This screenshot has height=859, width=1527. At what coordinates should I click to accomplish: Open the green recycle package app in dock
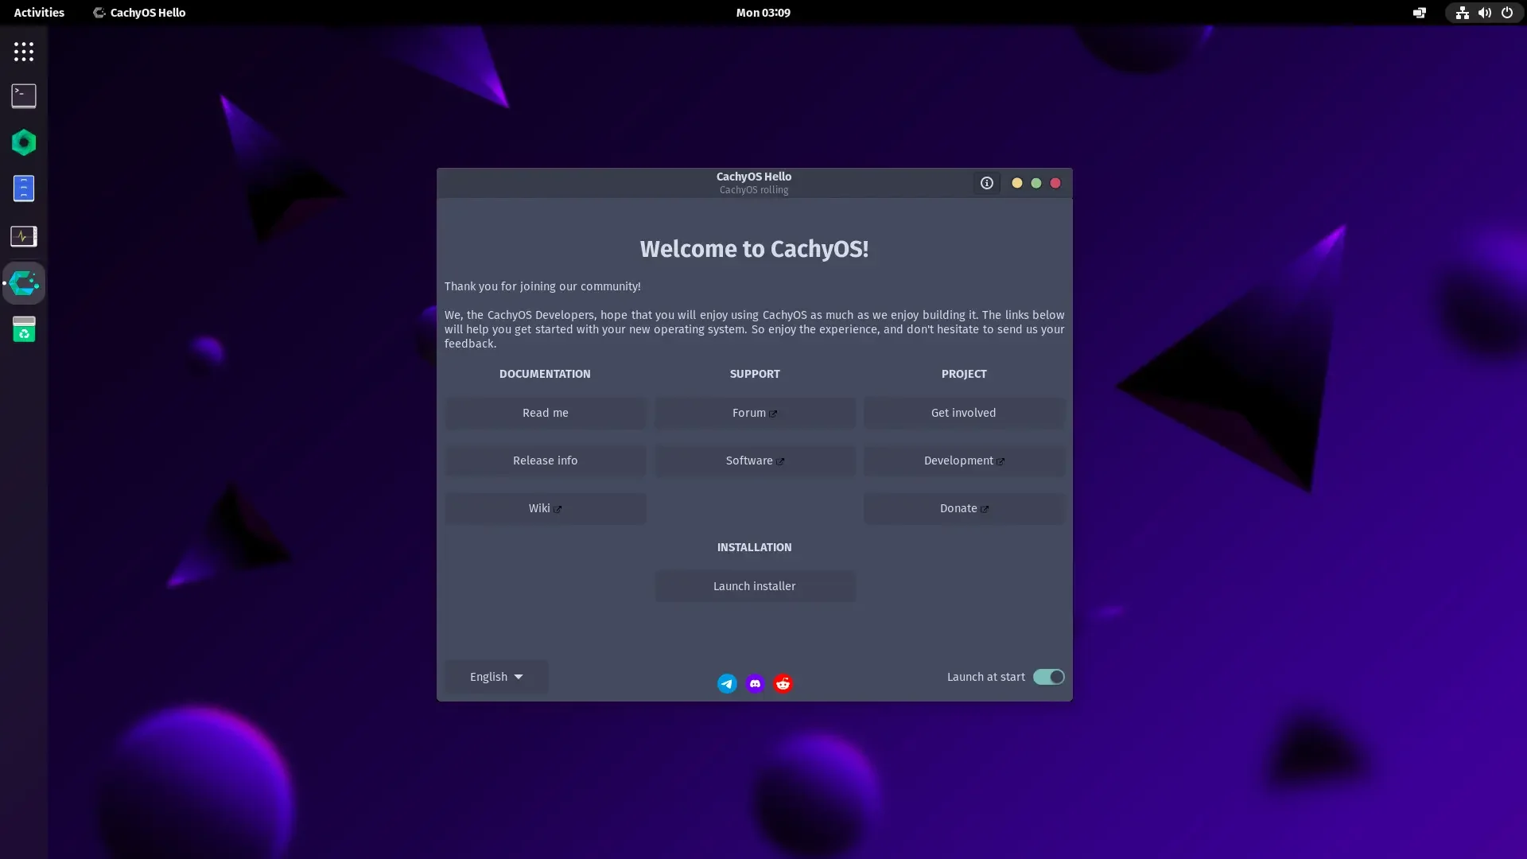click(x=24, y=329)
